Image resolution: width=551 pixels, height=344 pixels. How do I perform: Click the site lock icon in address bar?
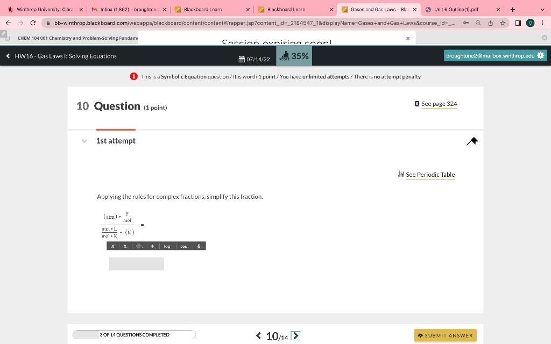(48, 23)
